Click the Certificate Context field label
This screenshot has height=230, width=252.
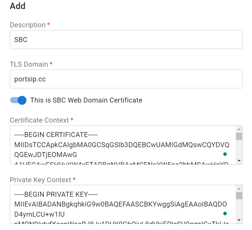pos(39,120)
